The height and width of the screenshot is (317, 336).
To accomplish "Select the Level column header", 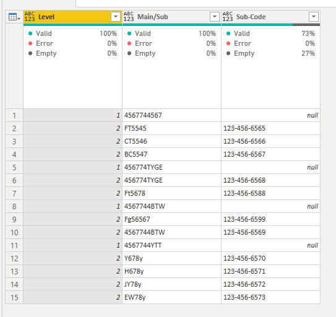I will [72, 17].
